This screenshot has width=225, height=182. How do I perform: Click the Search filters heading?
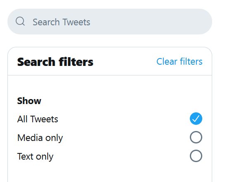click(x=55, y=62)
